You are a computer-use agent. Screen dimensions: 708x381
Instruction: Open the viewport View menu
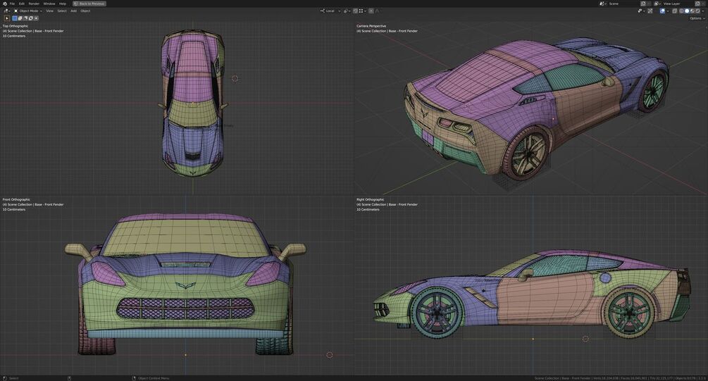(50, 11)
